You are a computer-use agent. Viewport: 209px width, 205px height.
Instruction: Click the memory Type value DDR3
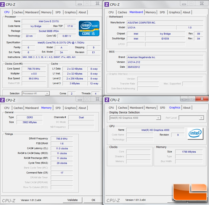click(30, 118)
